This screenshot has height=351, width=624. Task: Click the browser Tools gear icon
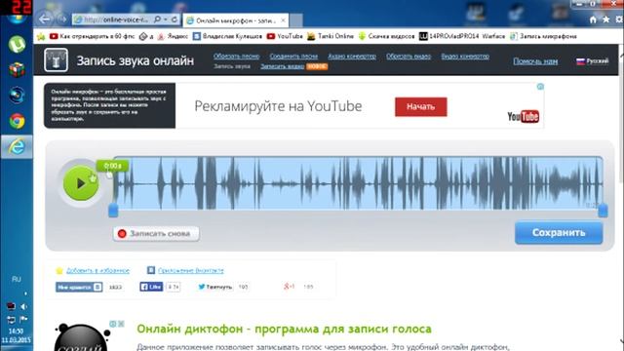pyautogui.click(x=619, y=19)
